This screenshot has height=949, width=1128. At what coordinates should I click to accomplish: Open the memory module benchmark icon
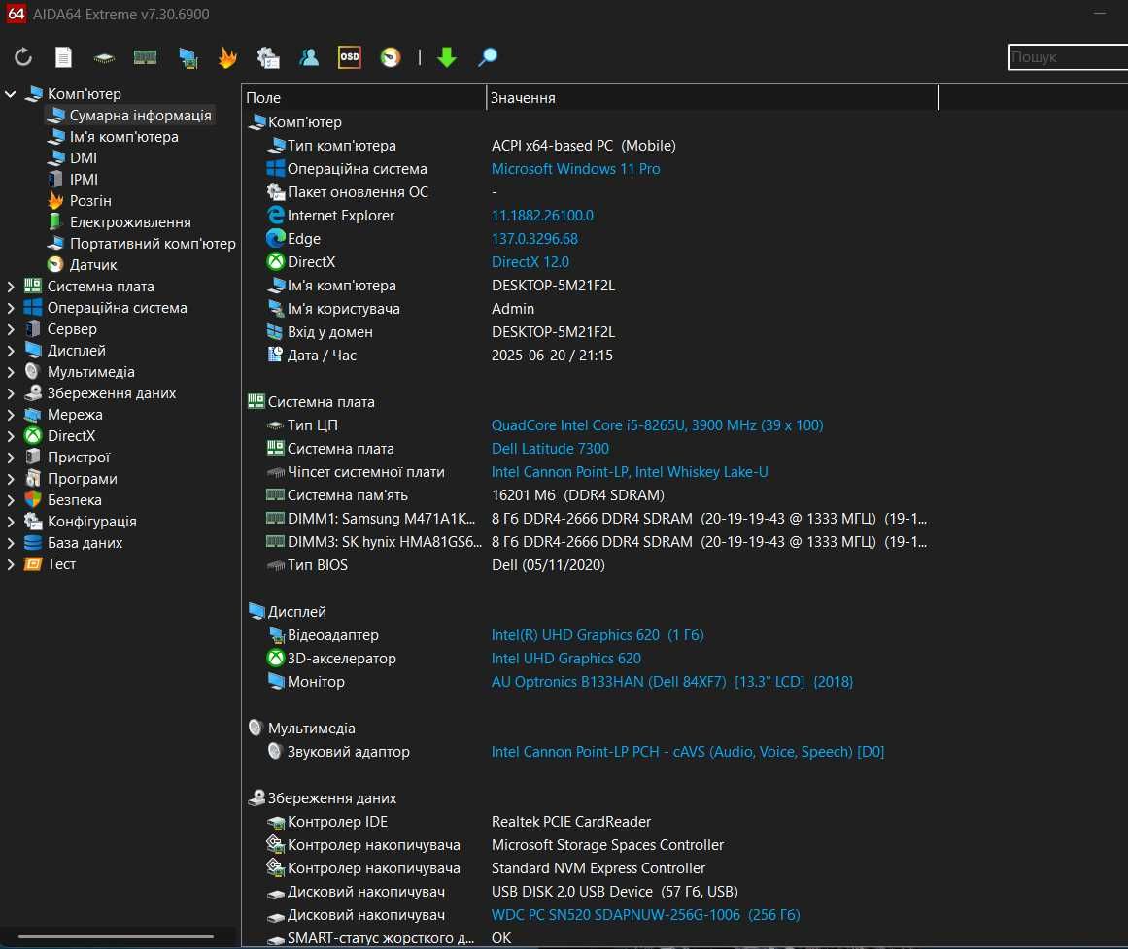[x=146, y=57]
